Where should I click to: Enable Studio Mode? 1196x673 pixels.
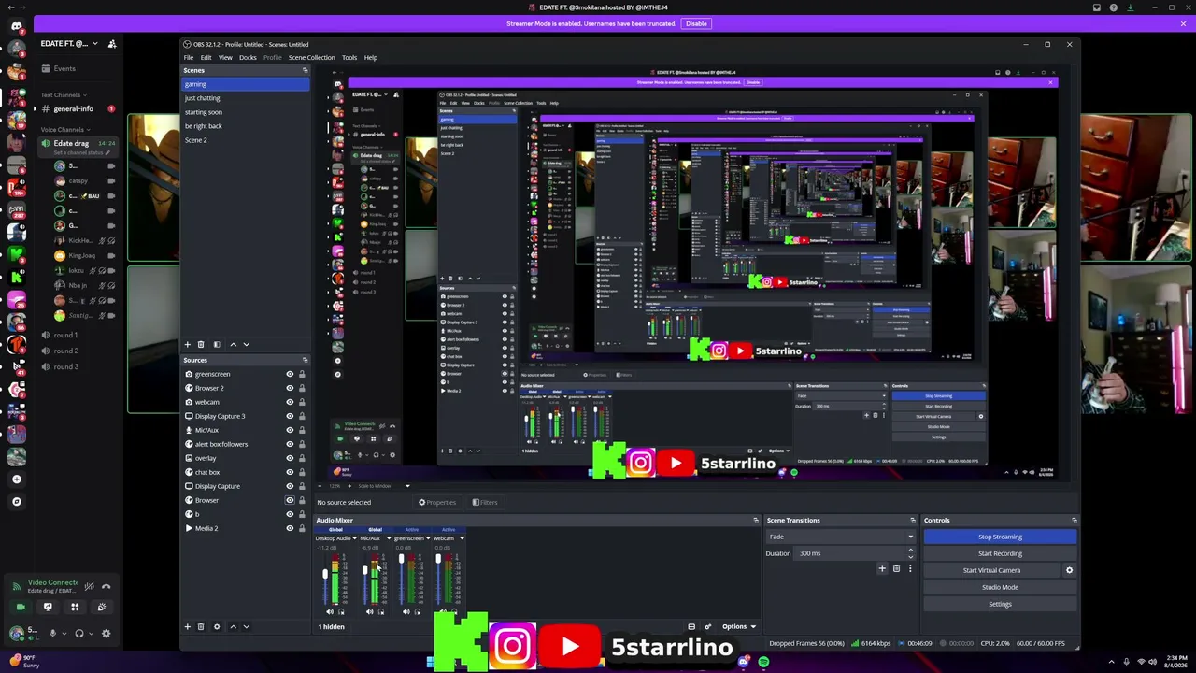tap(1000, 587)
